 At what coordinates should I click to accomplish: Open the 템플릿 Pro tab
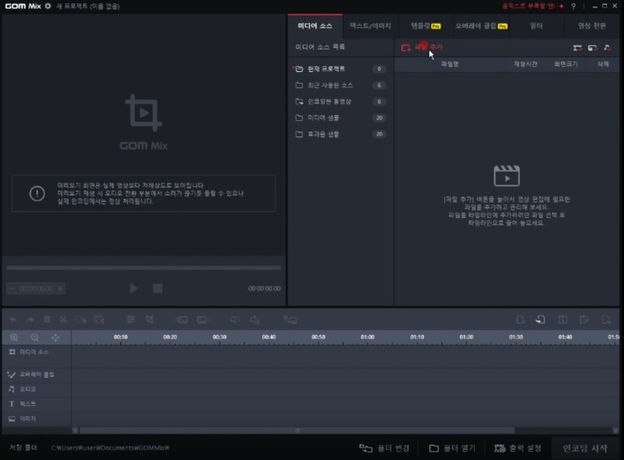pyautogui.click(x=425, y=27)
